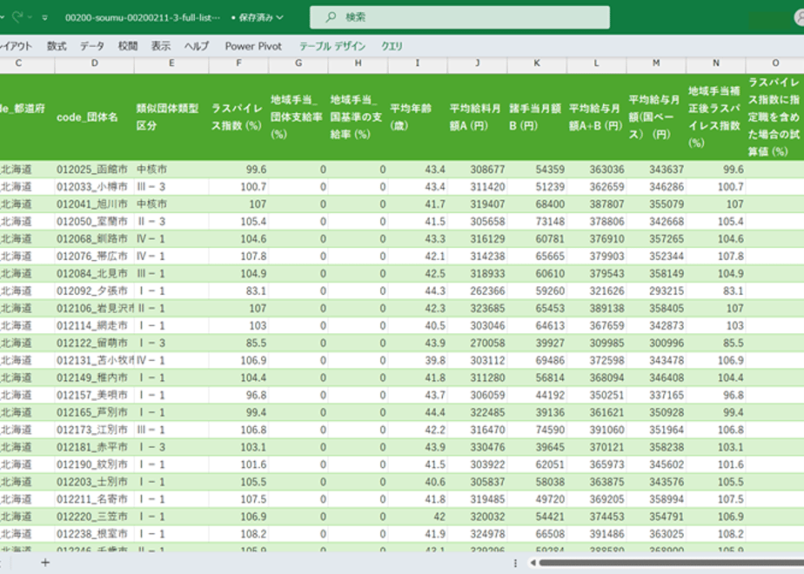804x574 pixels.
Task: Select column O header
Action: [x=775, y=63]
